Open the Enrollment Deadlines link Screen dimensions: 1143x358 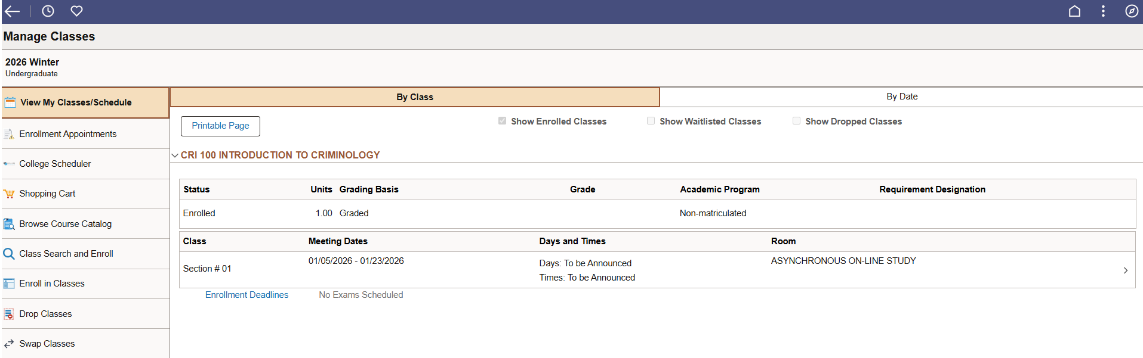[247, 295]
